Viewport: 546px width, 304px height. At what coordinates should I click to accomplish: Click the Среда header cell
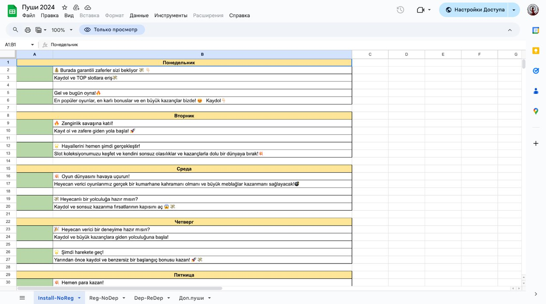[184, 169]
